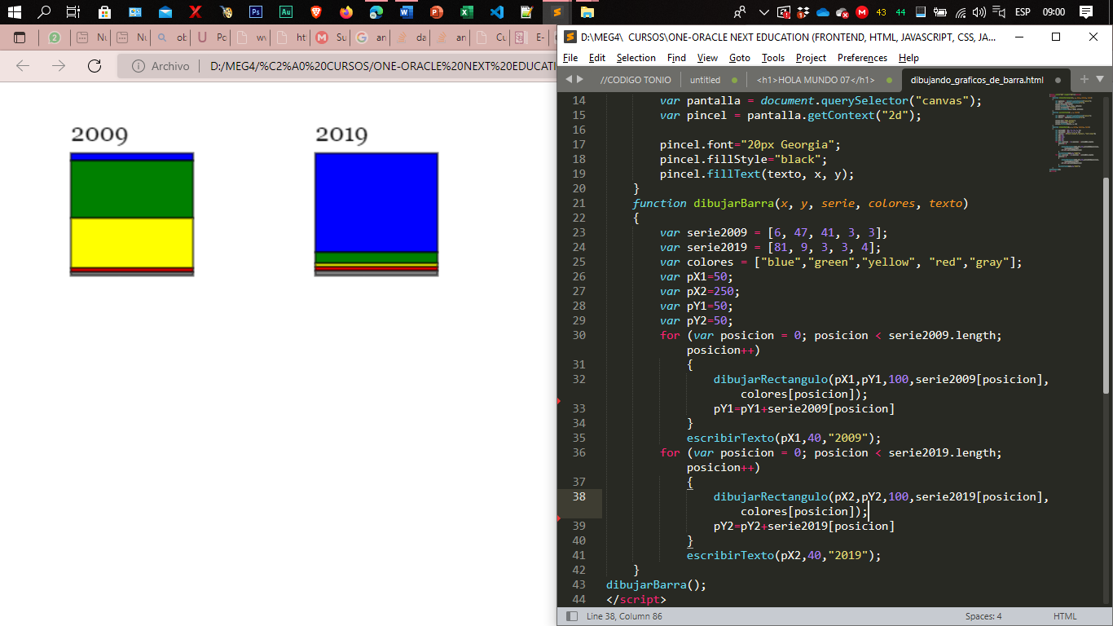Open Brave browser from taskbar
This screenshot has width=1113, height=626.
316,12
